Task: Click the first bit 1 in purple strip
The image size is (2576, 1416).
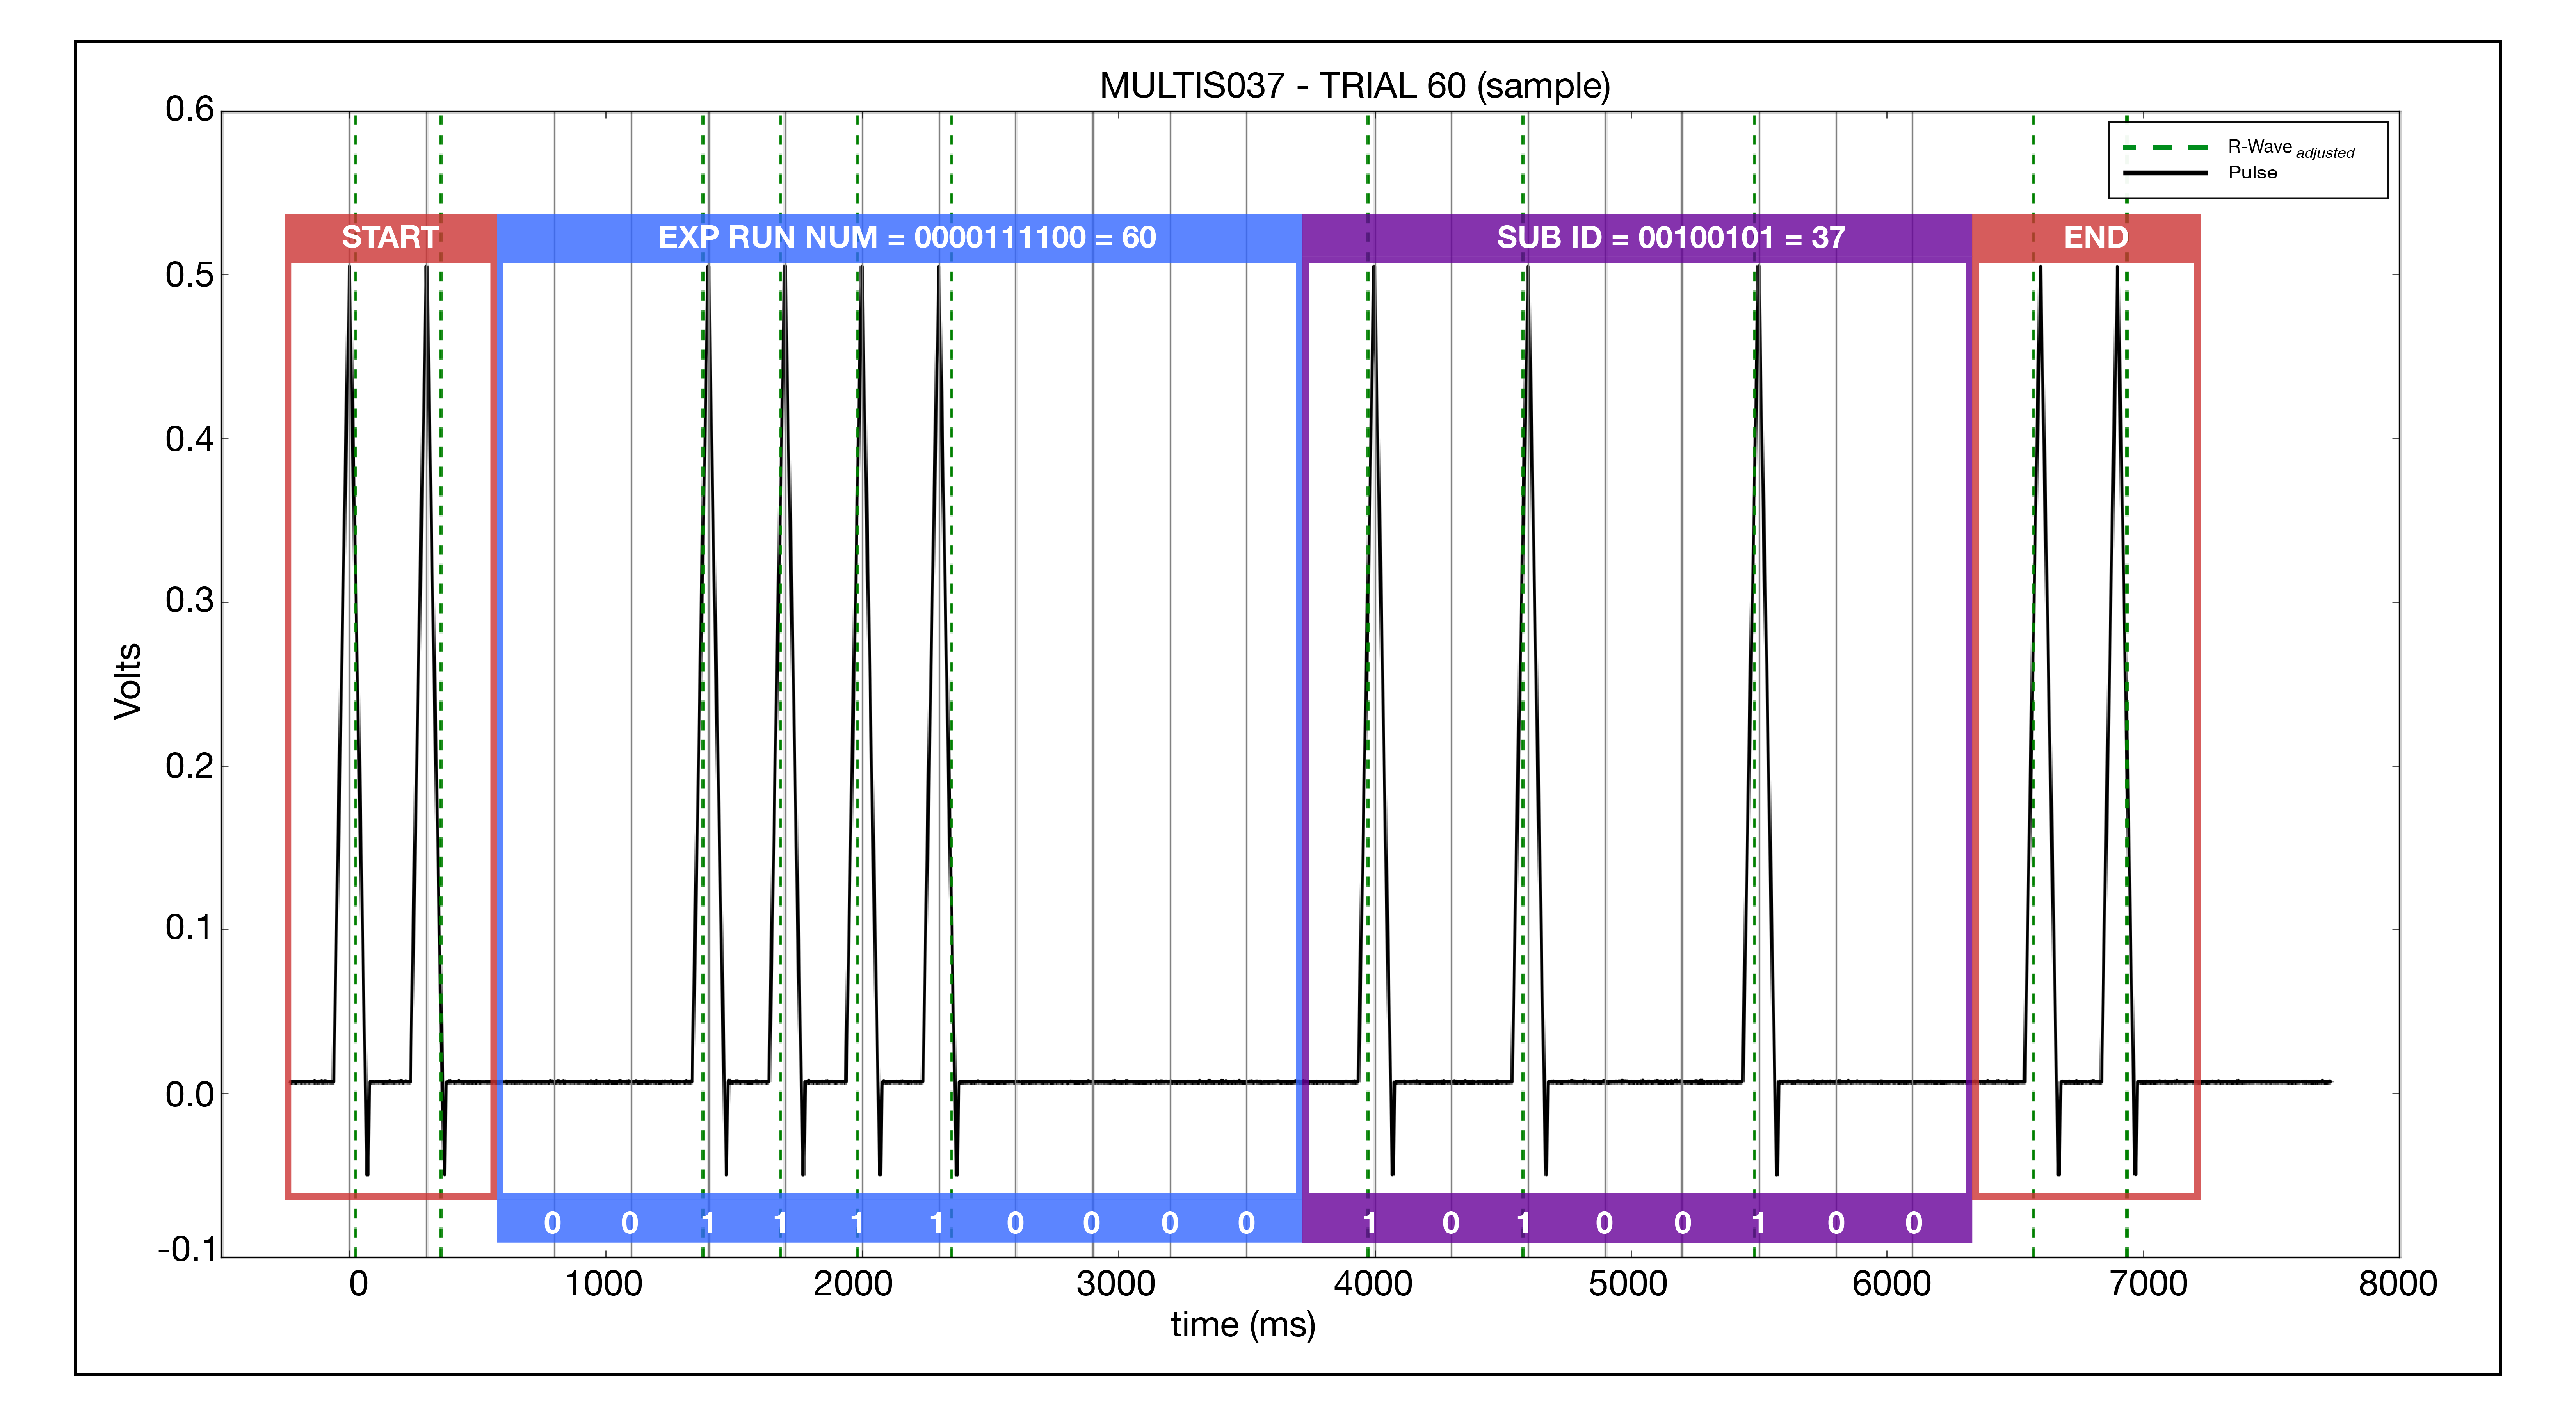Action: point(1370,1223)
